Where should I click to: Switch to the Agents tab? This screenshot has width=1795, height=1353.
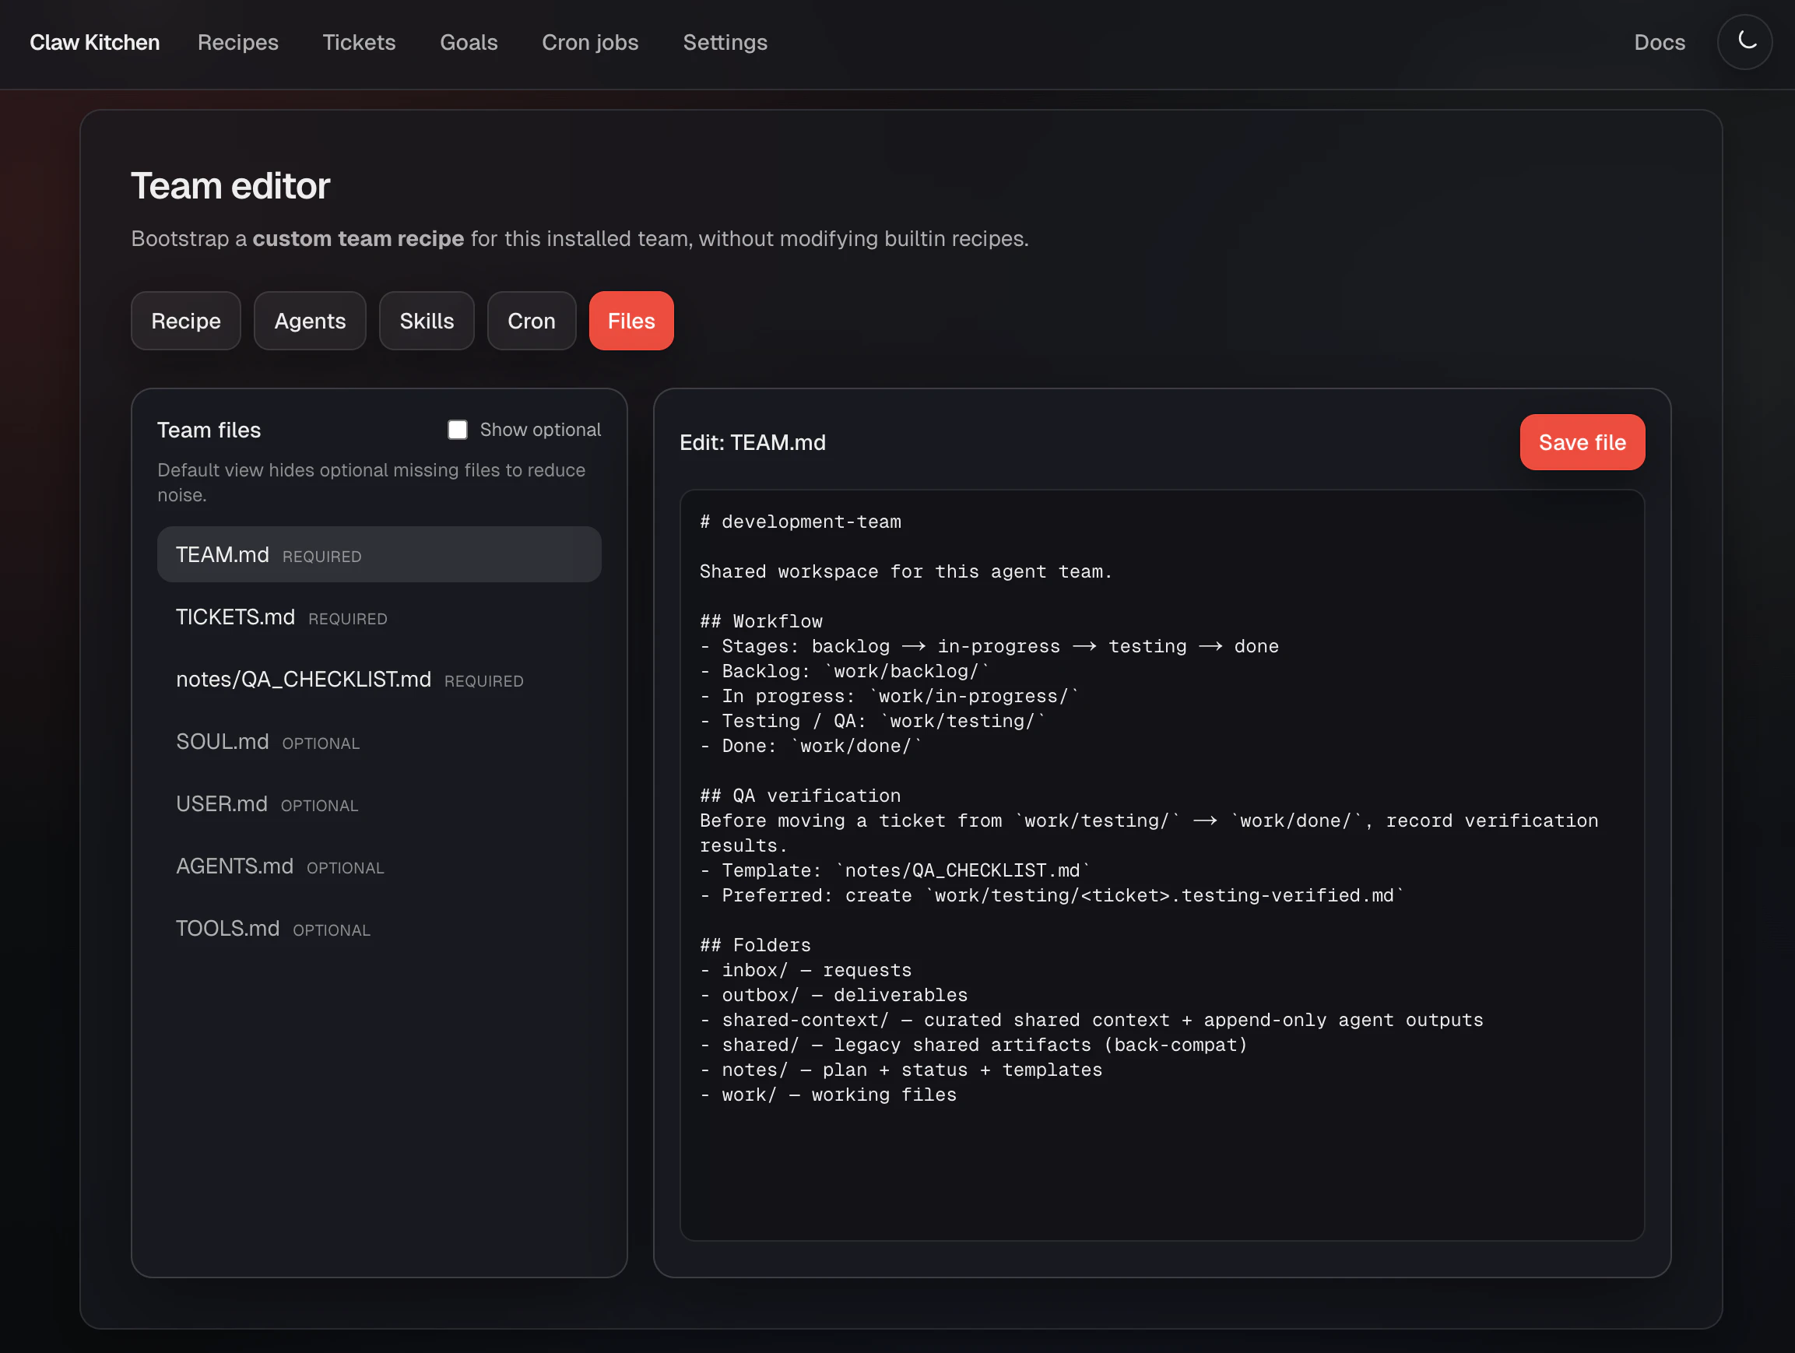pos(310,321)
